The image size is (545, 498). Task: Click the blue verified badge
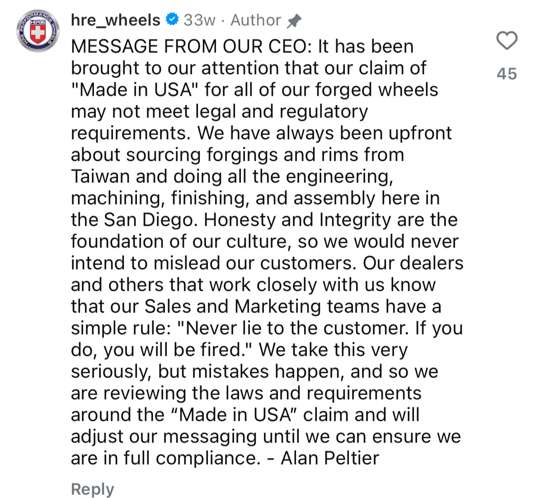(172, 19)
